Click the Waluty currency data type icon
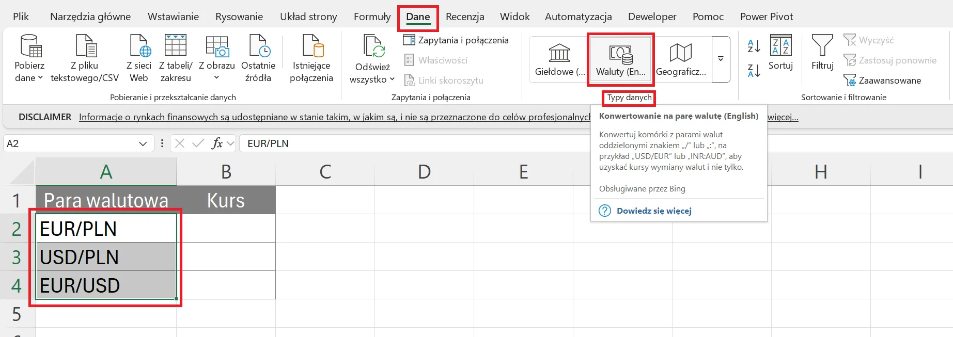 (x=620, y=54)
